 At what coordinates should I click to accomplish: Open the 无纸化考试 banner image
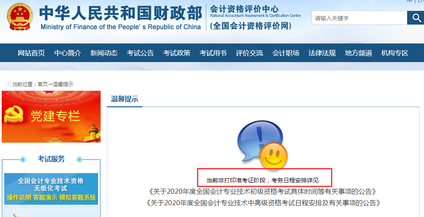point(51,189)
